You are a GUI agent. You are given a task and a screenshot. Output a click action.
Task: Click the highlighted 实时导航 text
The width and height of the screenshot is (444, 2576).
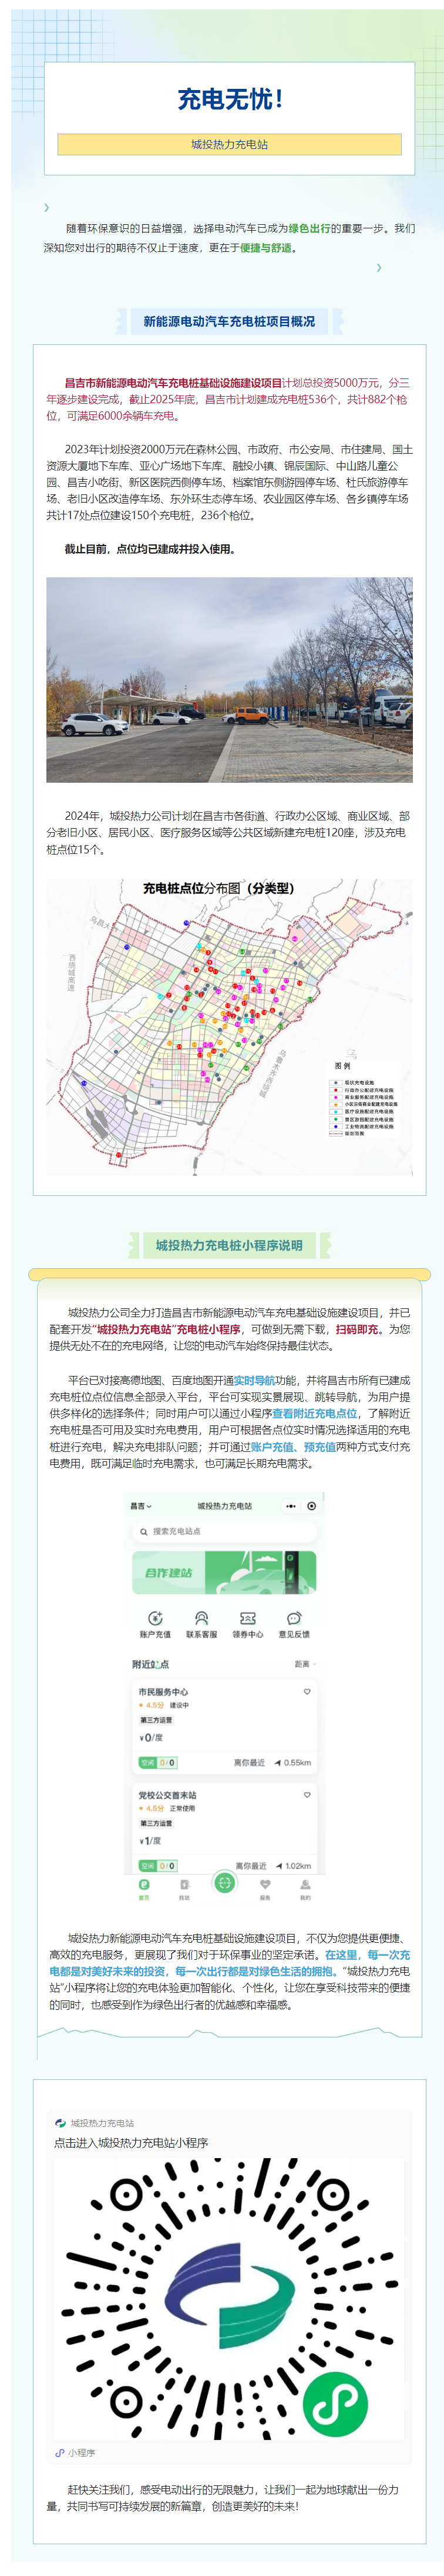(x=254, y=1380)
